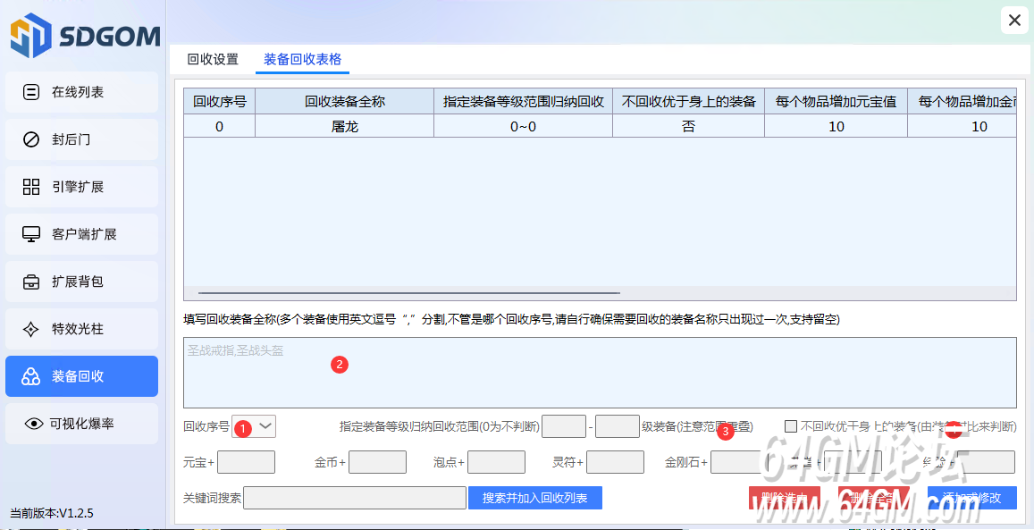Open 可视化爆率 from the sidebar
This screenshot has height=530, width=1034.
[81, 424]
